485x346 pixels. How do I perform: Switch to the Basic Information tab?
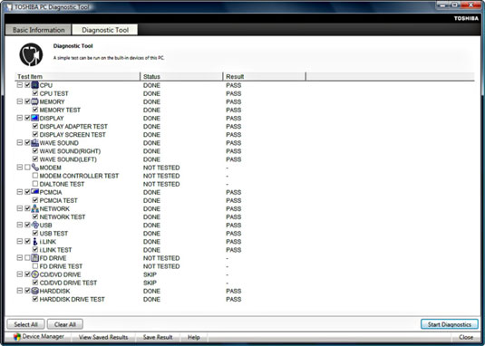coord(38,30)
